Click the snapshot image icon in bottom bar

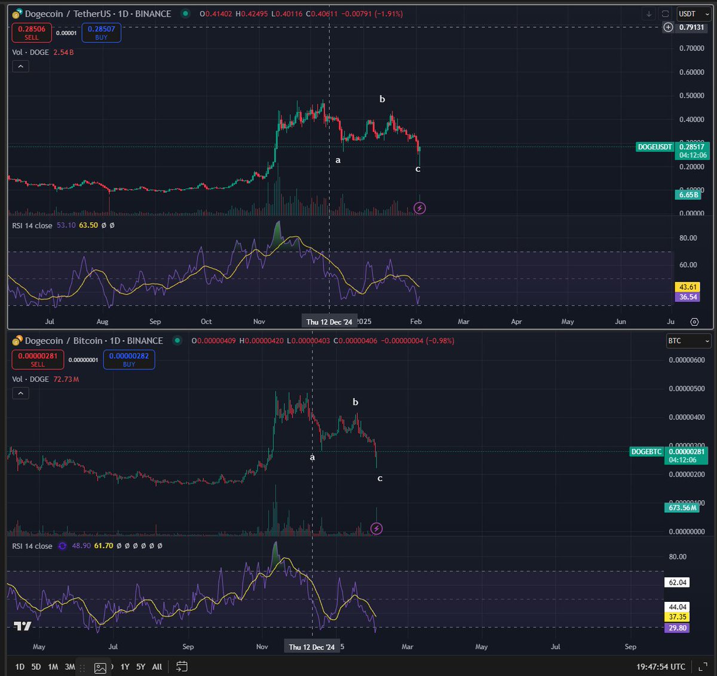point(100,668)
